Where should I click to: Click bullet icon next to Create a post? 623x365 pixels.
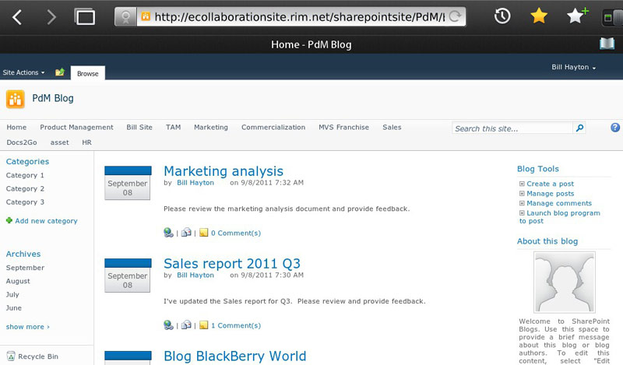tap(522, 184)
